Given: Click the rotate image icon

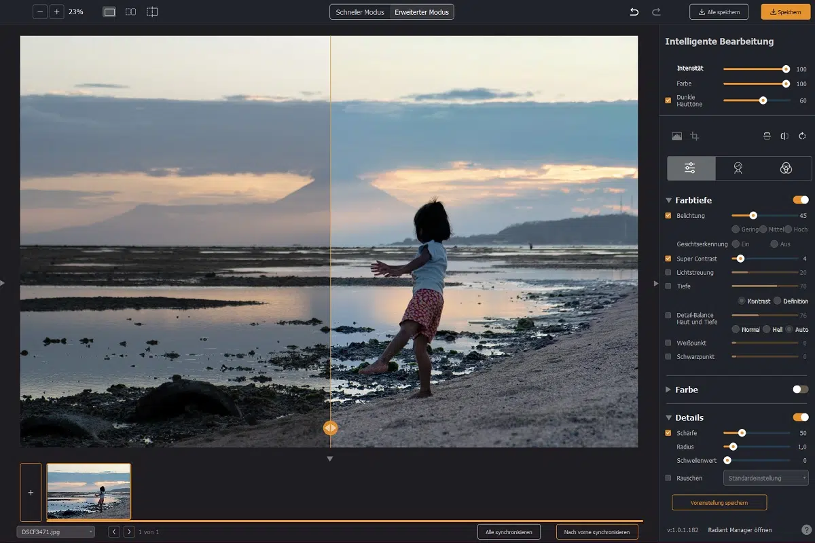Looking at the screenshot, I should pos(802,136).
